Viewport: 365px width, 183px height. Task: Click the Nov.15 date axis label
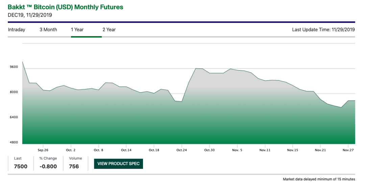(x=293, y=150)
